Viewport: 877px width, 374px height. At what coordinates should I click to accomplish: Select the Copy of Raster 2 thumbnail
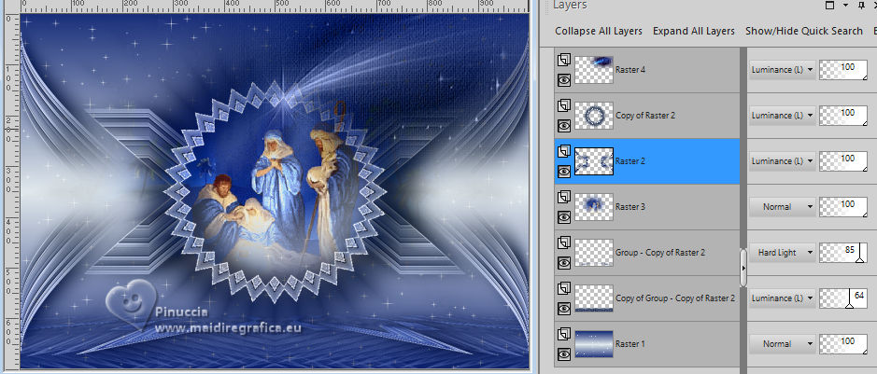click(x=594, y=116)
